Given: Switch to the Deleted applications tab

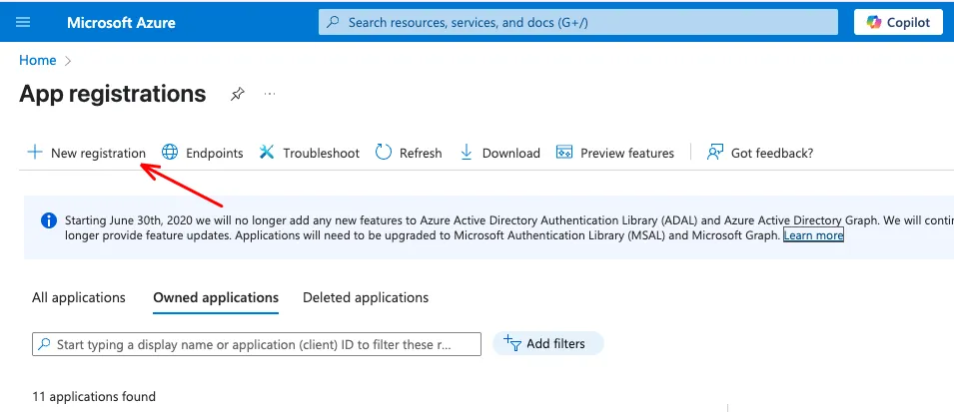Looking at the screenshot, I should 366,297.
